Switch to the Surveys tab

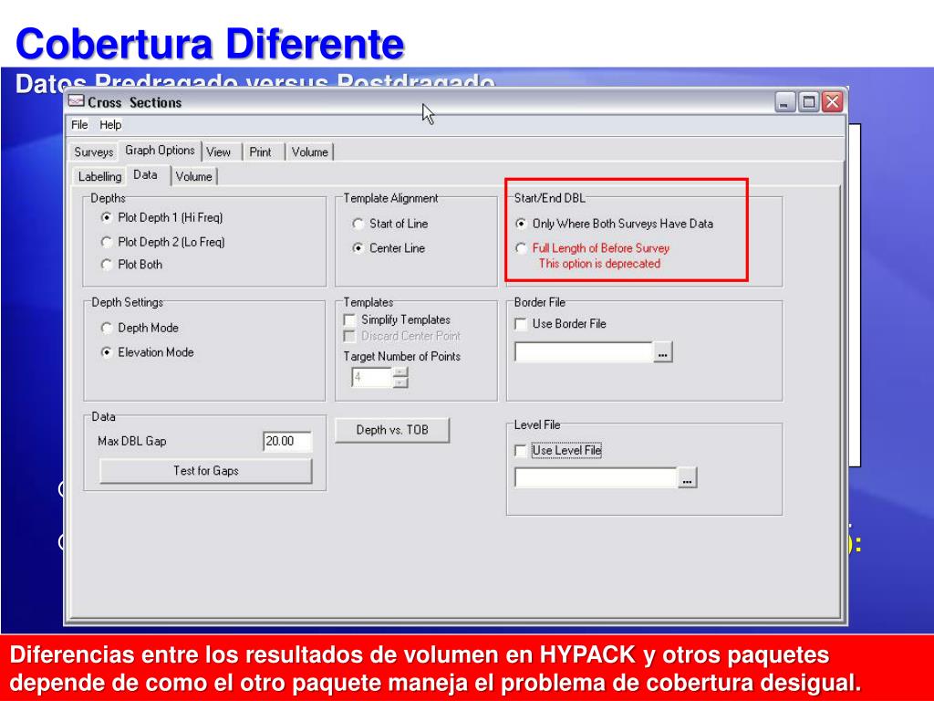94,152
